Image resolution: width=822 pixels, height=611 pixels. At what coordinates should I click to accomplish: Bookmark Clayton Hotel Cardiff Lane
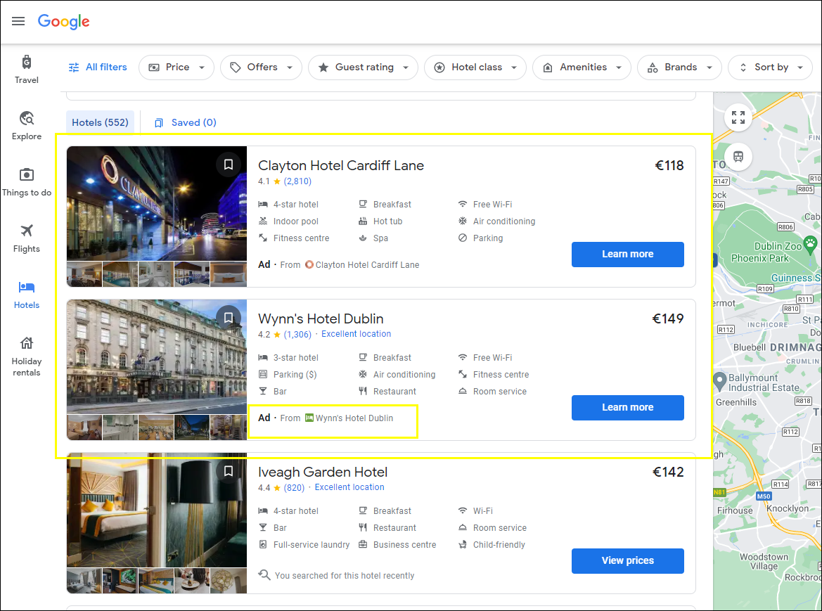point(228,164)
